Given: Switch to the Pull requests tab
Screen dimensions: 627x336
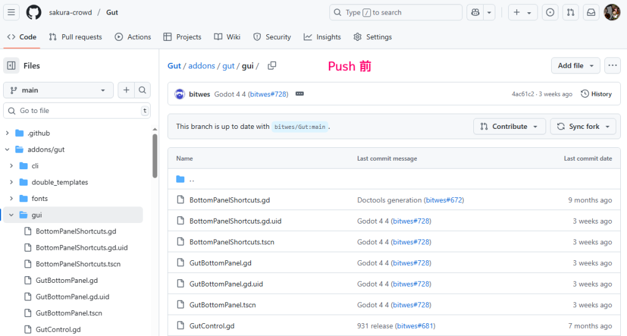Looking at the screenshot, I should [75, 37].
